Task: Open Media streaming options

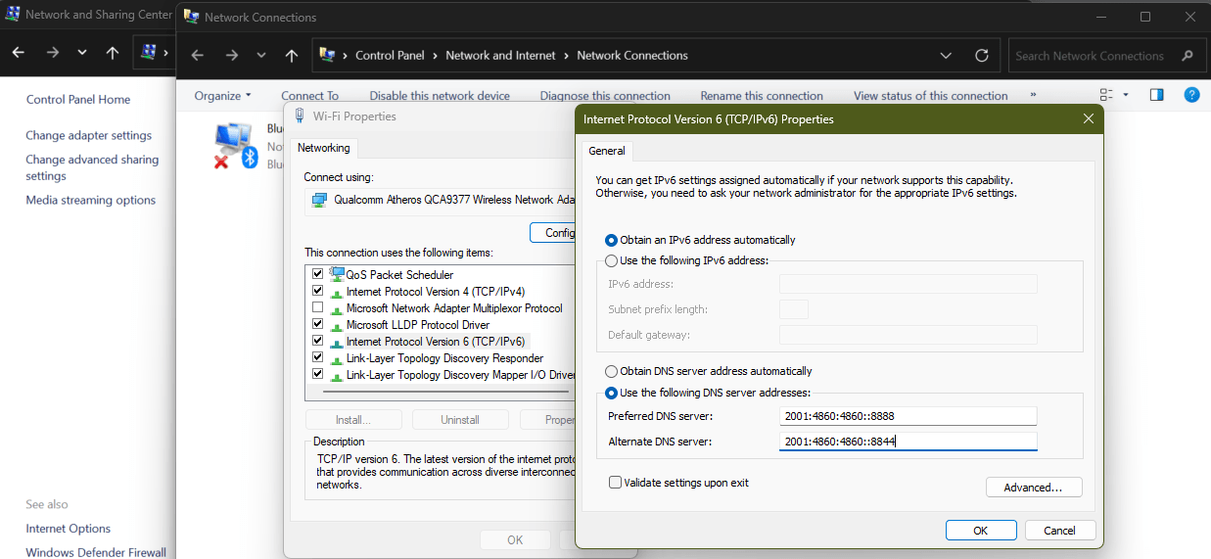Action: [x=91, y=201]
